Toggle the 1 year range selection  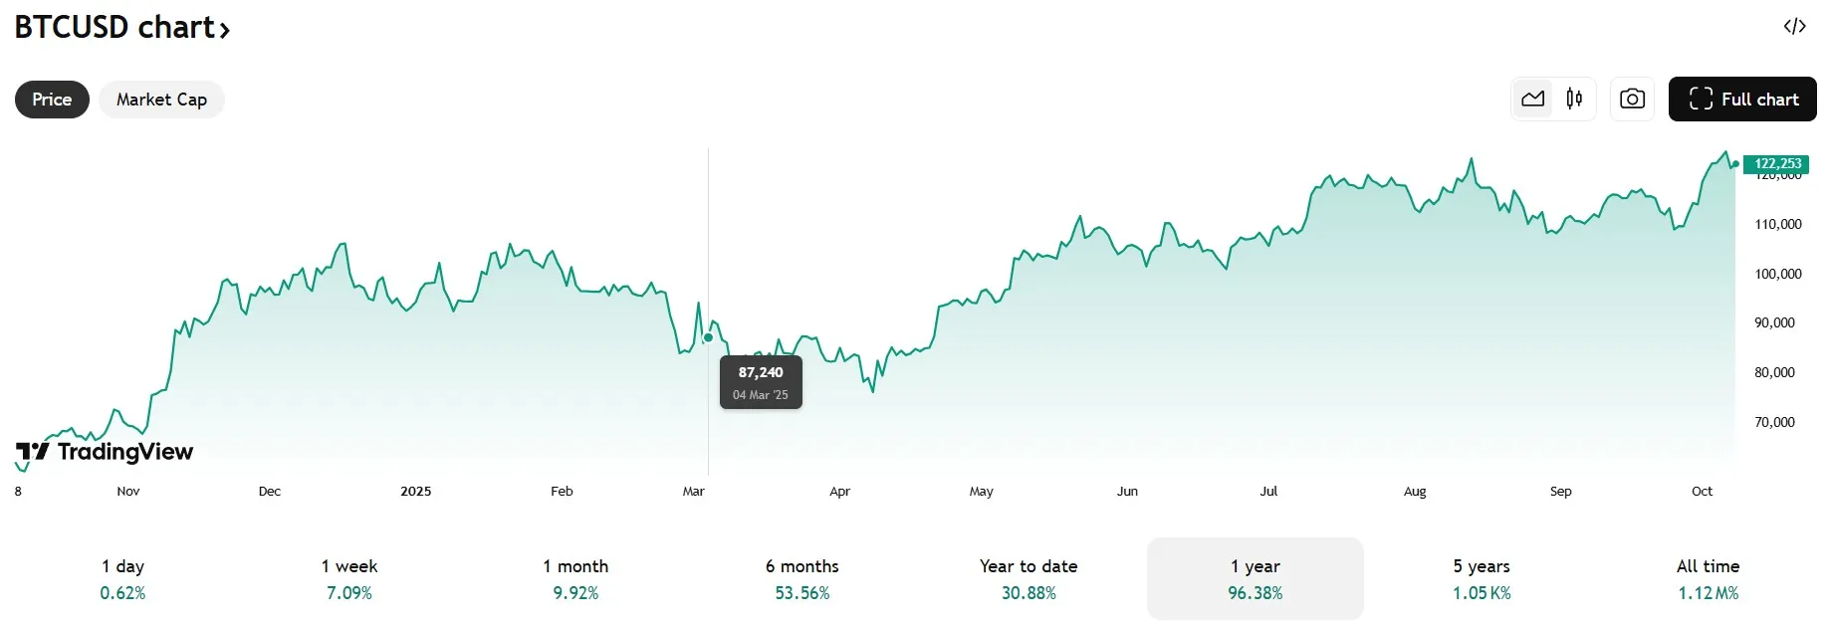[1255, 578]
